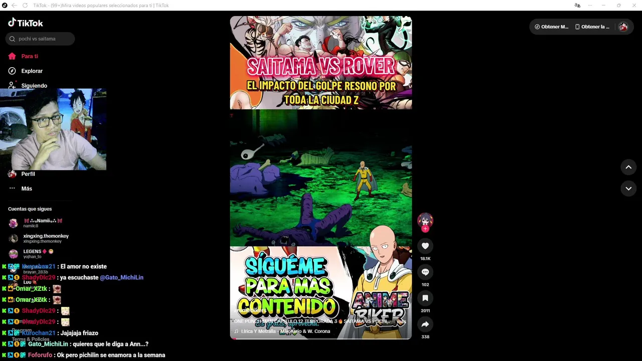
Task: Open the profile avatar in top-right pill
Action: tap(623, 27)
